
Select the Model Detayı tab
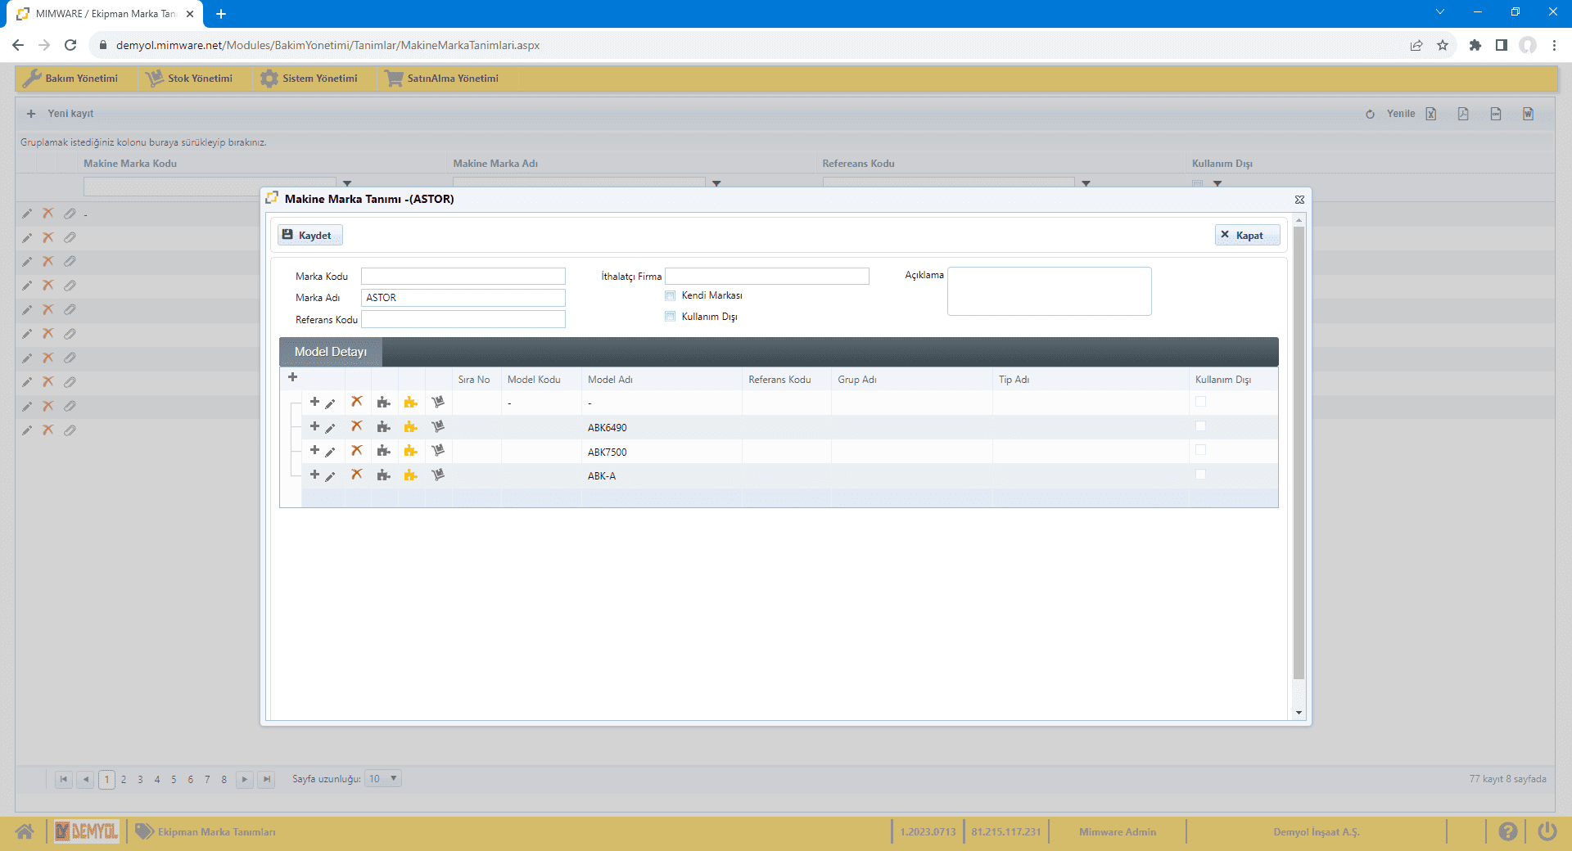pyautogui.click(x=331, y=352)
